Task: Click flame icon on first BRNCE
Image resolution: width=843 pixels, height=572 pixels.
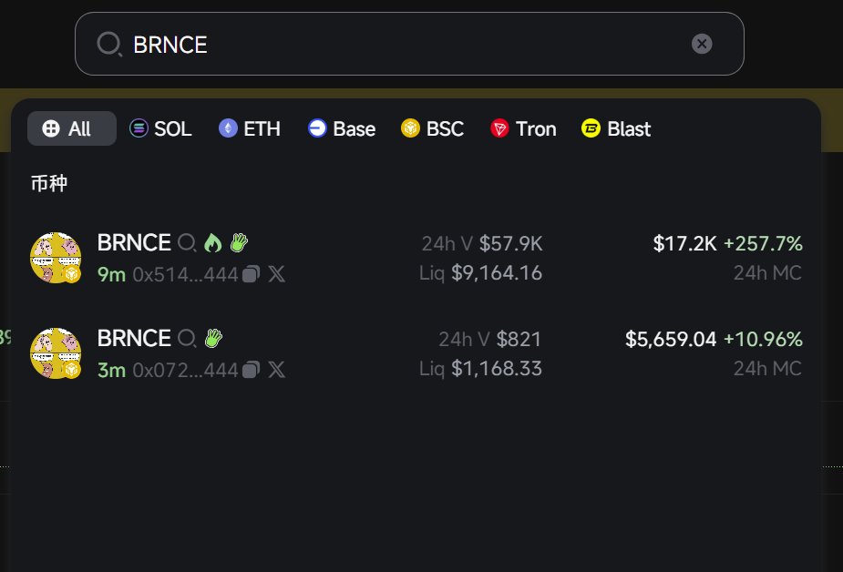Action: pyautogui.click(x=213, y=243)
